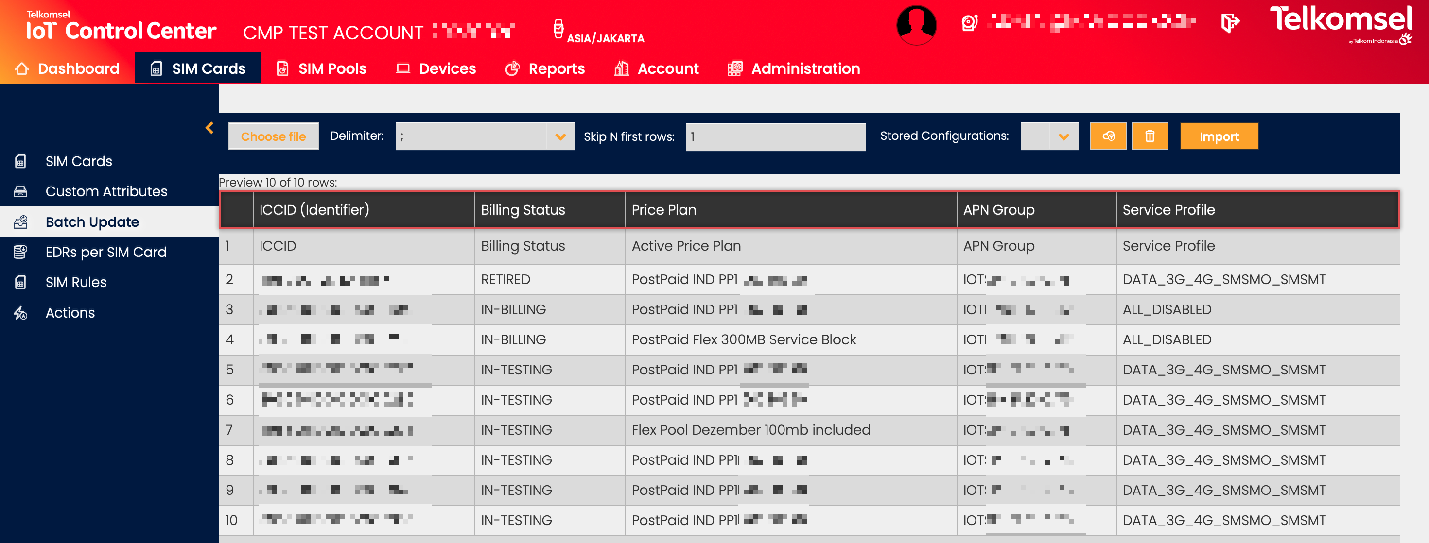1429x543 pixels.
Task: Click the delete configuration trash icon
Action: pos(1150,136)
